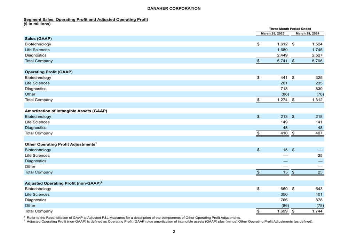Select Biotechnology sales value 1,524
The width and height of the screenshot is (348, 239).
(x=317, y=44)
